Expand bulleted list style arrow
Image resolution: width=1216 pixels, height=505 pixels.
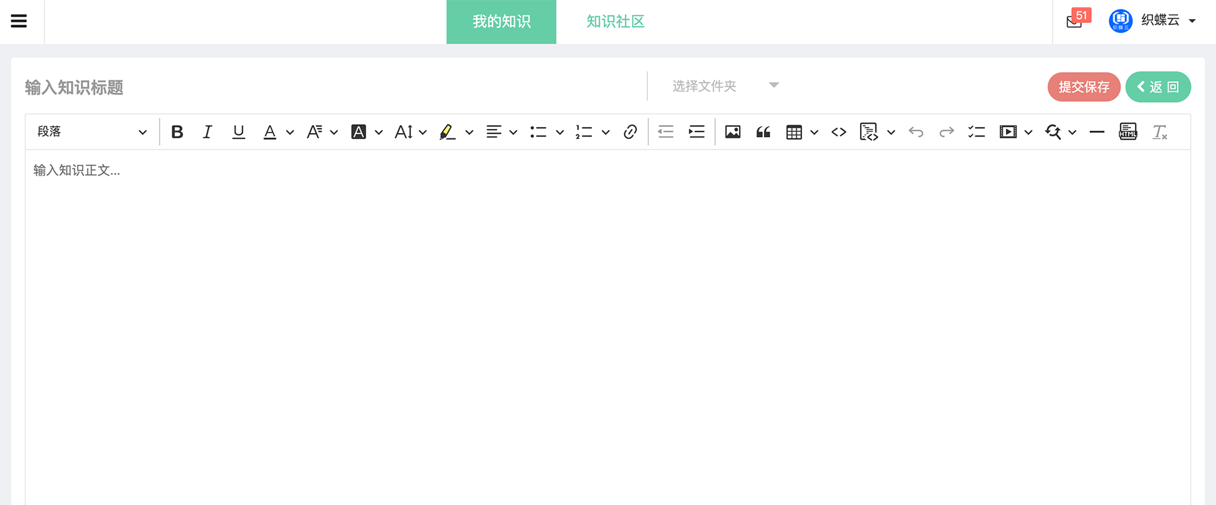click(560, 132)
